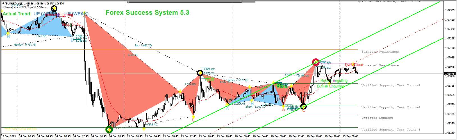This screenshot has width=457, height=140.
Task: Click the 15 Sep 08:45 time label
Action: [x=171, y=136]
